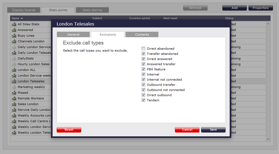The image size is (279, 154).
Task: Switch to the General tab
Action: point(73,34)
